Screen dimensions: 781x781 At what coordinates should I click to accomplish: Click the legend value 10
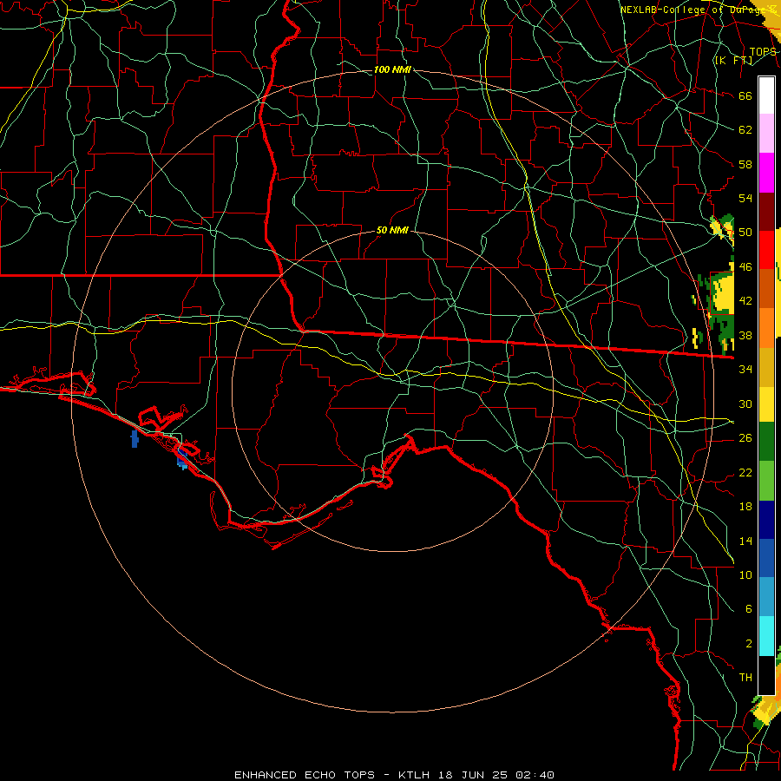click(745, 575)
